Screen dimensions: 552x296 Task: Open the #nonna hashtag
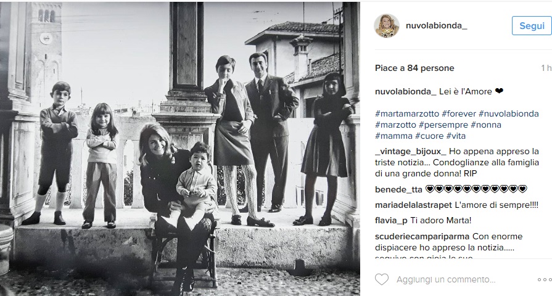[x=486, y=125]
